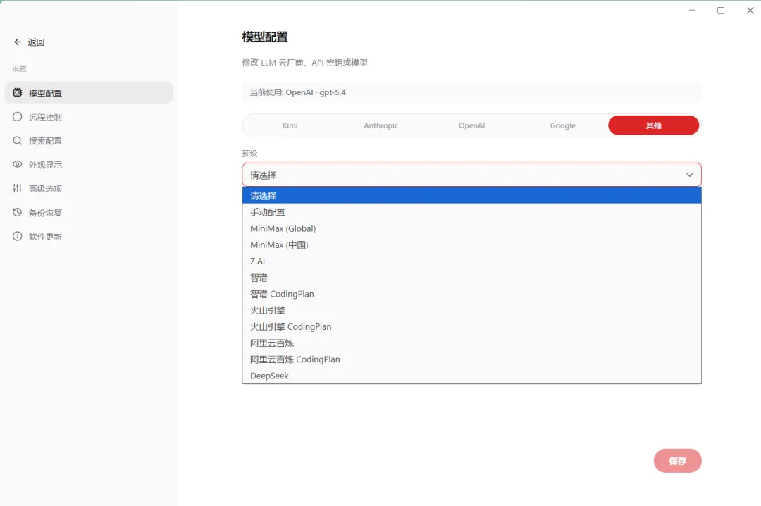The image size is (761, 506).
Task: Click the 外观显示 eye icon
Action: pyautogui.click(x=18, y=165)
